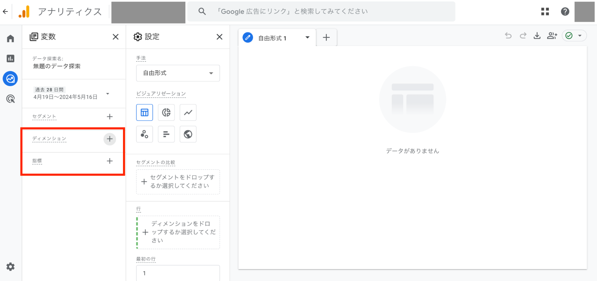The image size is (597, 281).
Task: Click the 設定 panel title
Action: [x=152, y=37]
